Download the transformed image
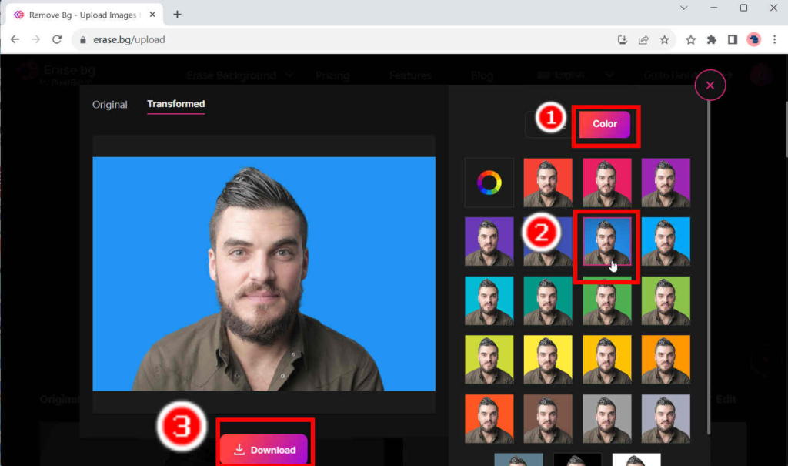The height and width of the screenshot is (466, 788). (x=265, y=450)
